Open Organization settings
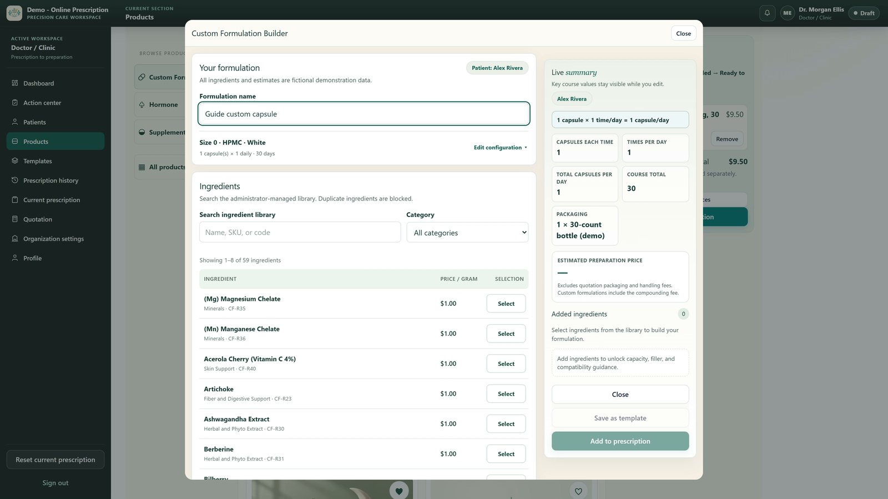888x499 pixels. pos(56,239)
